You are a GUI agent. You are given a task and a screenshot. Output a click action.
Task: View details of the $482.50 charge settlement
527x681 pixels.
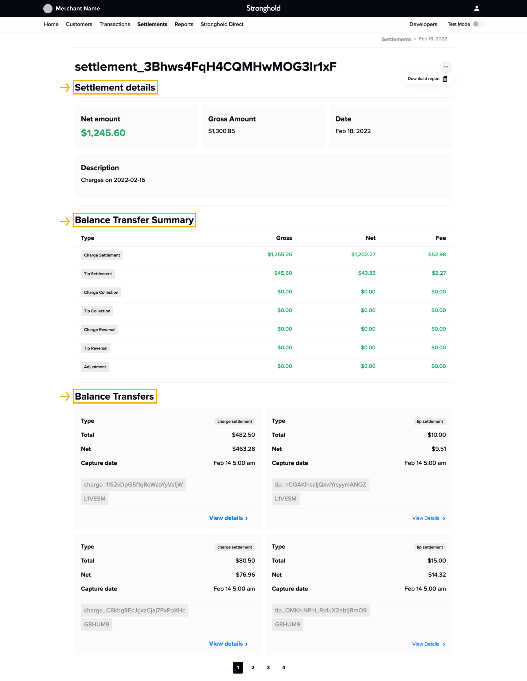pyautogui.click(x=228, y=518)
